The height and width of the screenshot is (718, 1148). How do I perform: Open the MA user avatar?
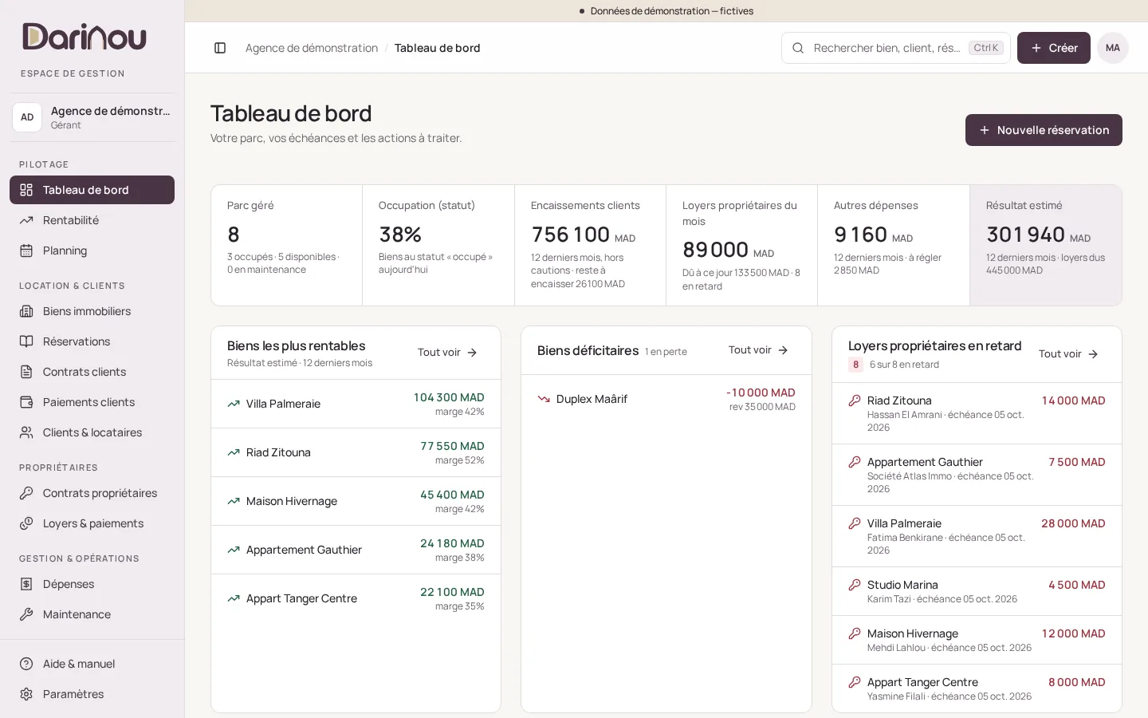(1113, 48)
